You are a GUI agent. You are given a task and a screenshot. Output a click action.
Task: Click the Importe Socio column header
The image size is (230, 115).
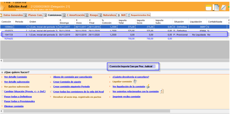coord(145,21)
